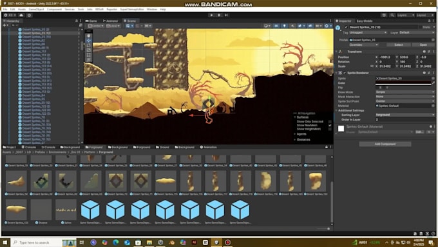Open the Component menu

click(x=54, y=9)
